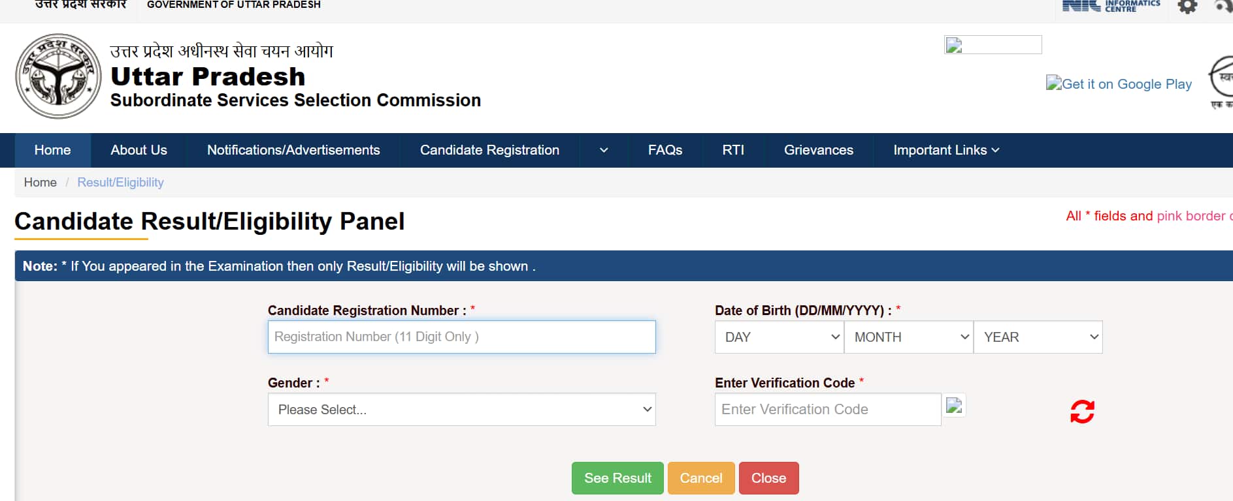Click the UP government emblem logo
The height and width of the screenshot is (501, 1233).
point(58,76)
